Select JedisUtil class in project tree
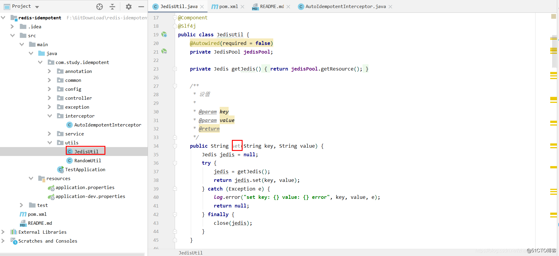 86,152
